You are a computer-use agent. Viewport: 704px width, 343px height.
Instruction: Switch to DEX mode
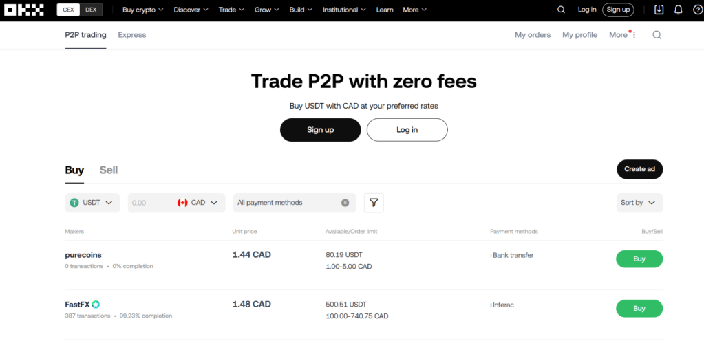90,10
